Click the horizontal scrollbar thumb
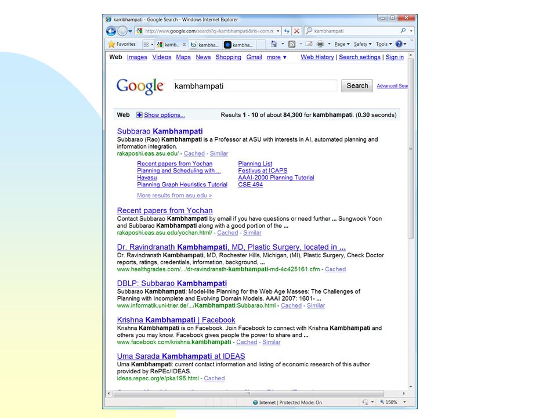557x418 pixels. coord(248,394)
